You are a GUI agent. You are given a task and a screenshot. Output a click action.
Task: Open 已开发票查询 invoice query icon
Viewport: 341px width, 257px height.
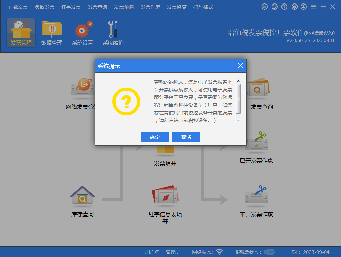(x=257, y=89)
